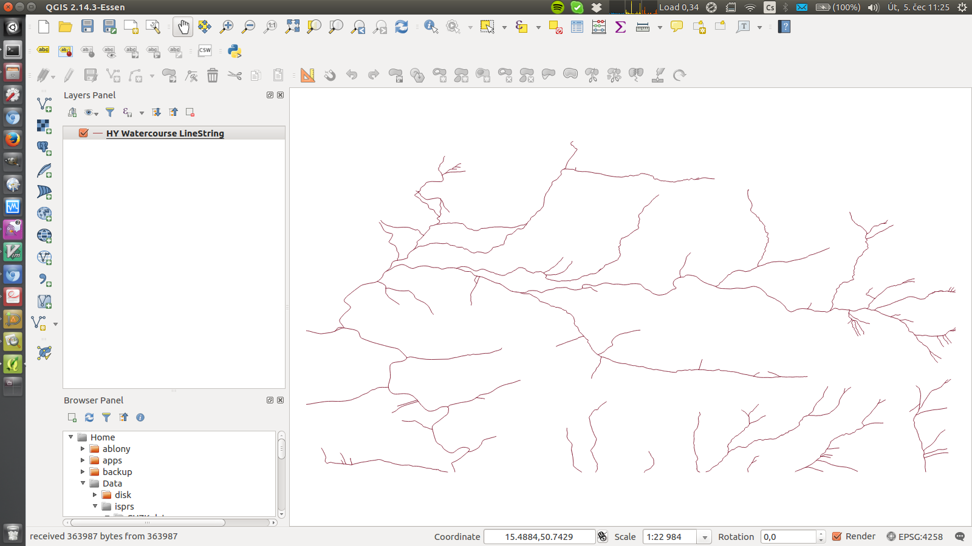This screenshot has height=546, width=972.
Task: Toggle mouse extents display in status bar
Action: 602,536
